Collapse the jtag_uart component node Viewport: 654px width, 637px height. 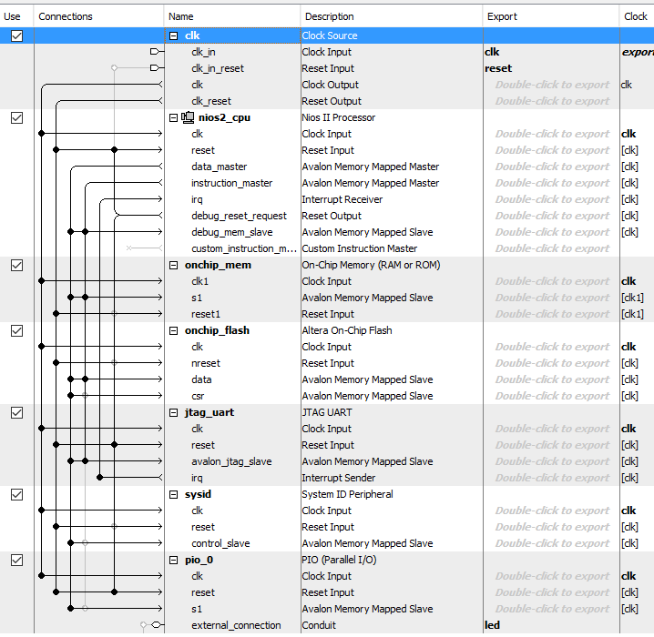(174, 412)
